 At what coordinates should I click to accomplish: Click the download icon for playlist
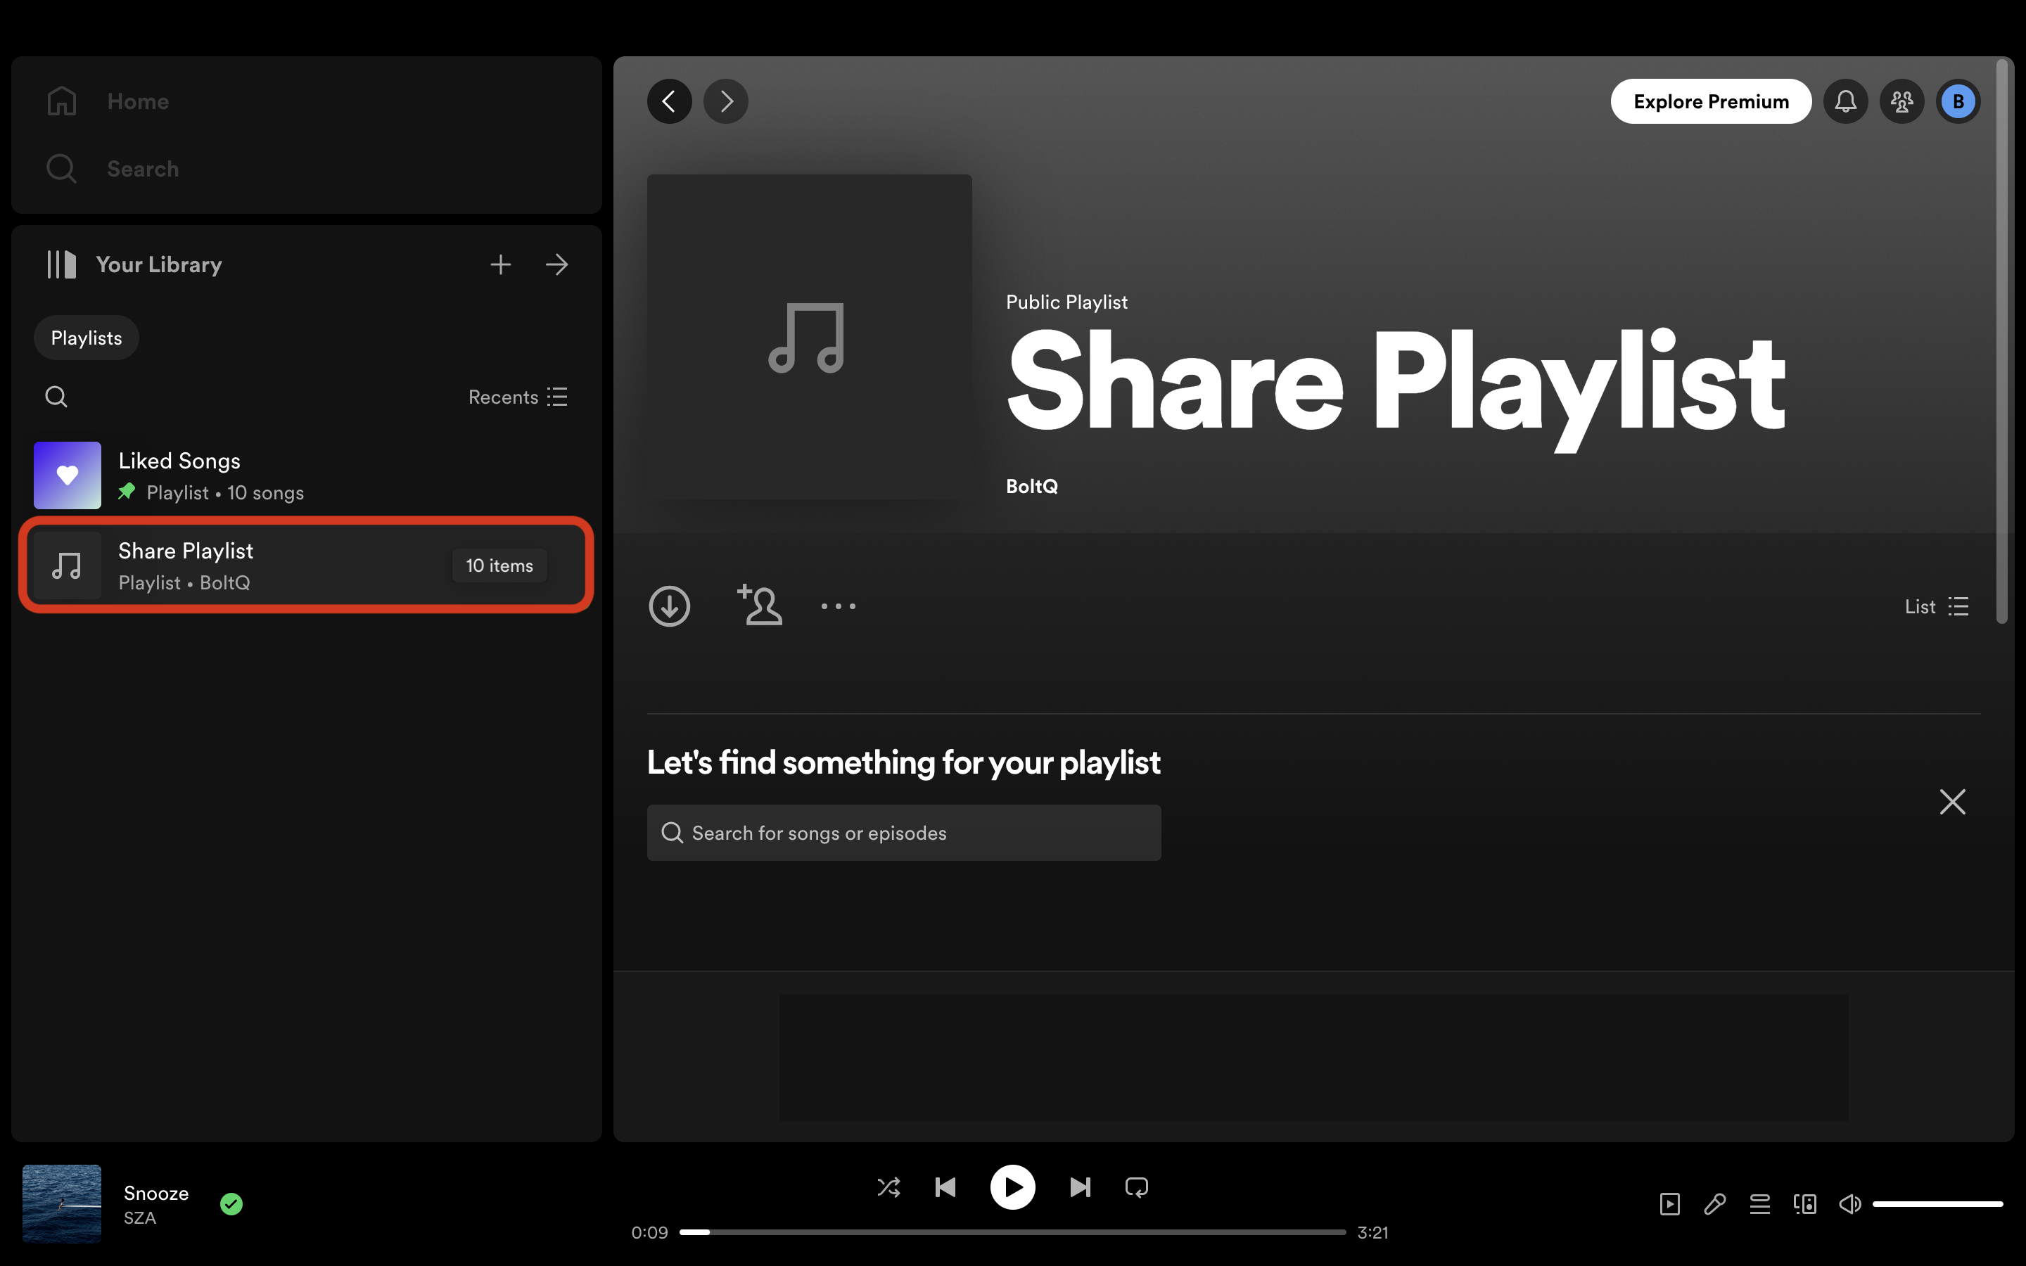670,606
